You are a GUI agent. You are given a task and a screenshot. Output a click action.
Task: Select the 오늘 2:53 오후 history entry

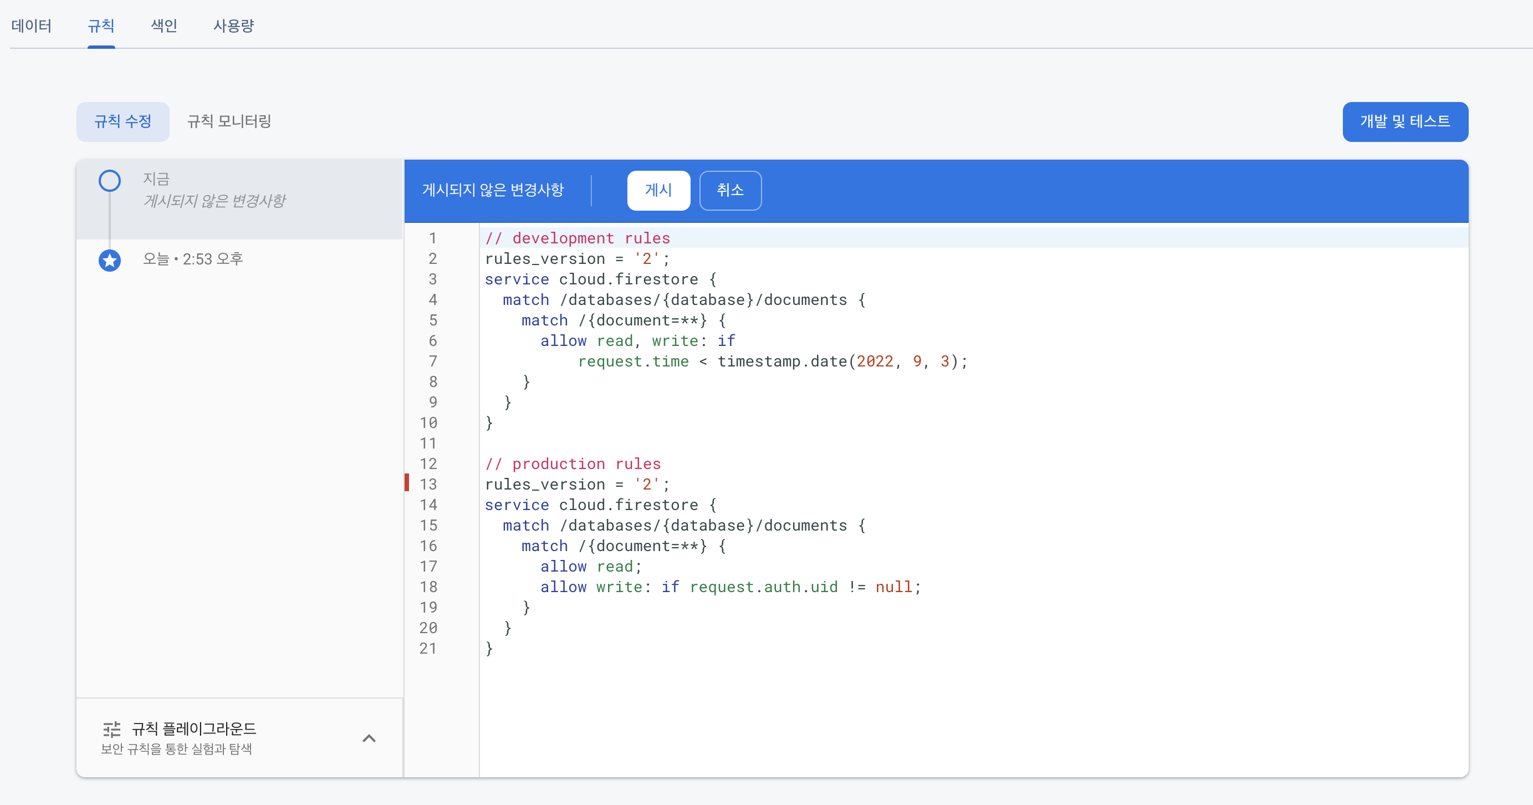click(x=193, y=259)
